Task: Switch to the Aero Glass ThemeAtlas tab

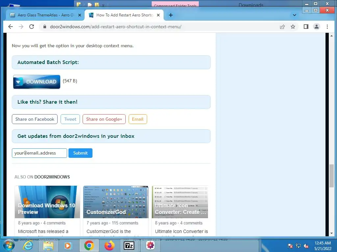Action: click(45, 15)
